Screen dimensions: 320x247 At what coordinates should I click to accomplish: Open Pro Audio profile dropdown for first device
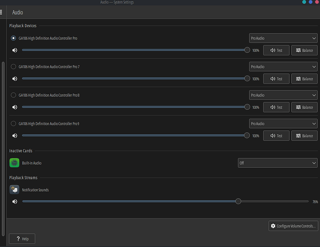coord(283,38)
